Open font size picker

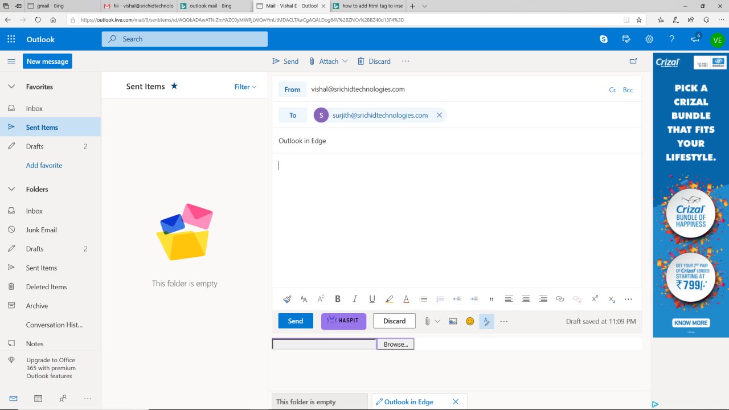coord(304,299)
